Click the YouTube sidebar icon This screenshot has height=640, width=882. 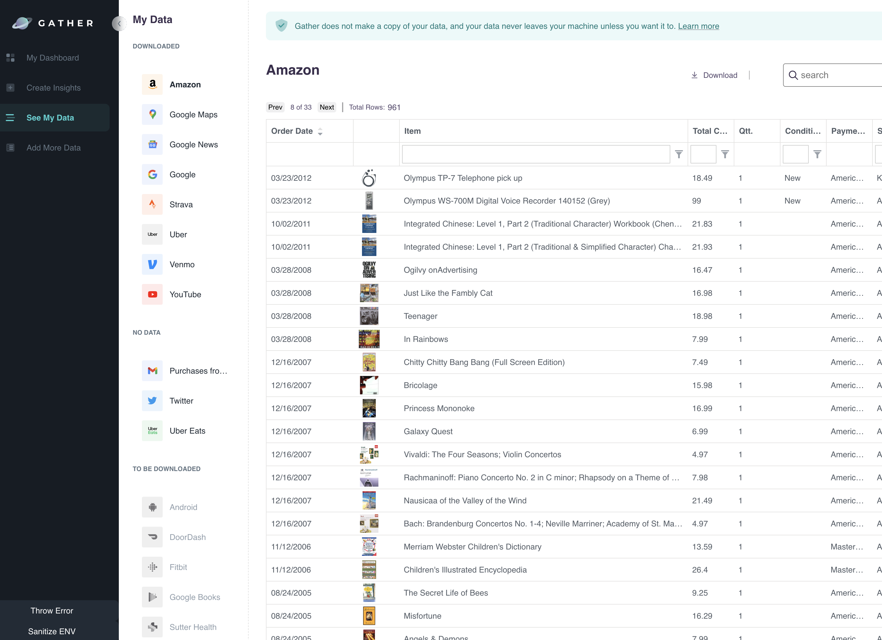(151, 294)
